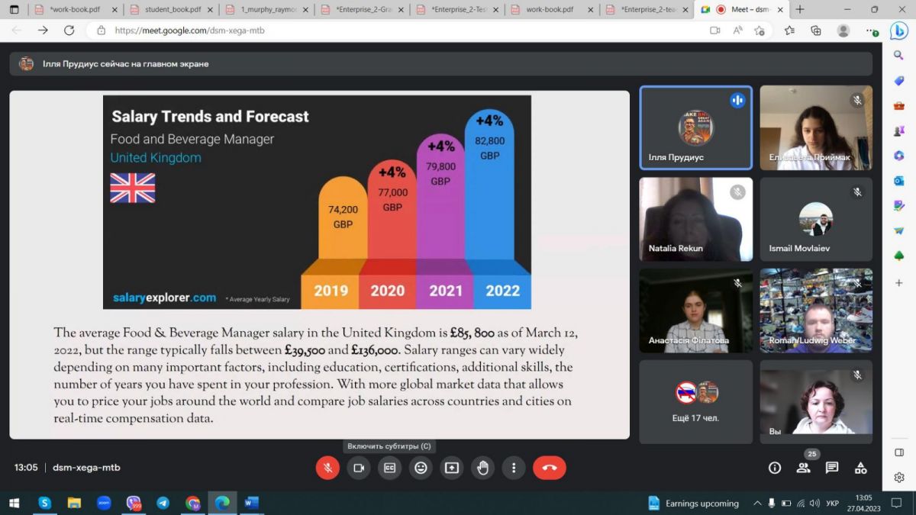Hang up with the red leave call button
The image size is (916, 515).
(550, 468)
